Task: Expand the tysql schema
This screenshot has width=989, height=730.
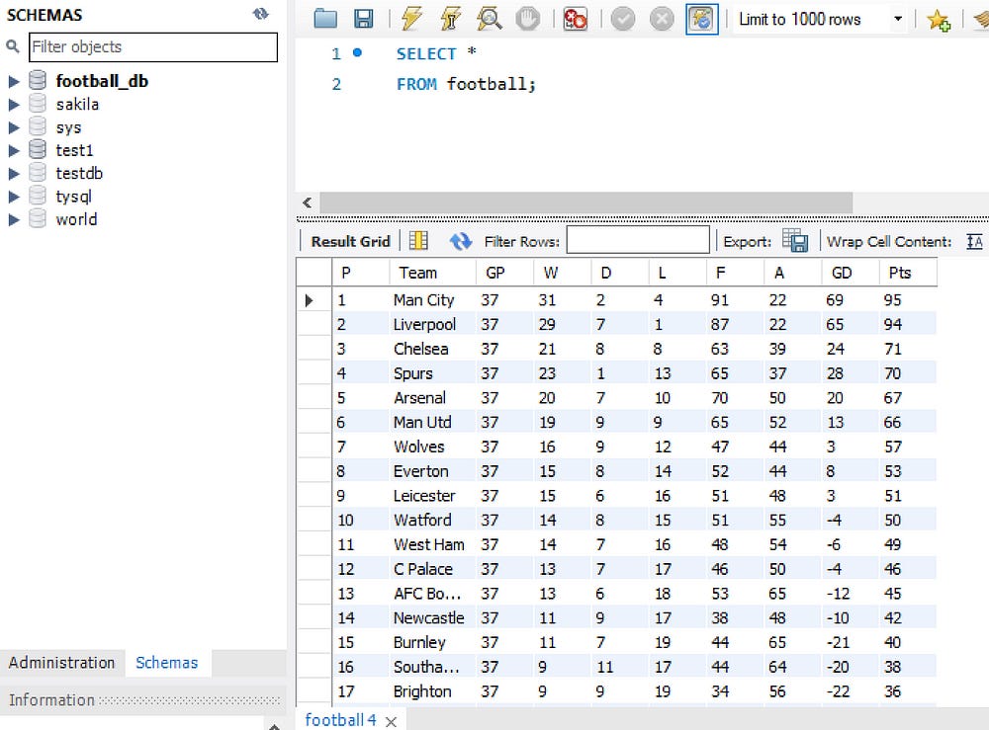Action: (13, 197)
